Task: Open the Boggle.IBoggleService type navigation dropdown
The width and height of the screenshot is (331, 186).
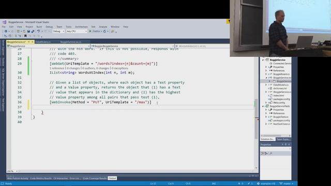Action: pos(132,46)
